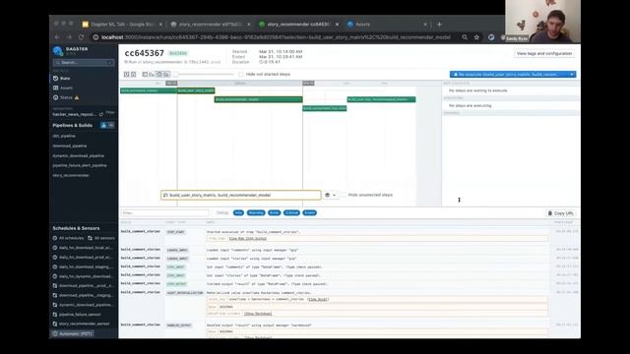Close the Assets browser tab

pos(425,24)
